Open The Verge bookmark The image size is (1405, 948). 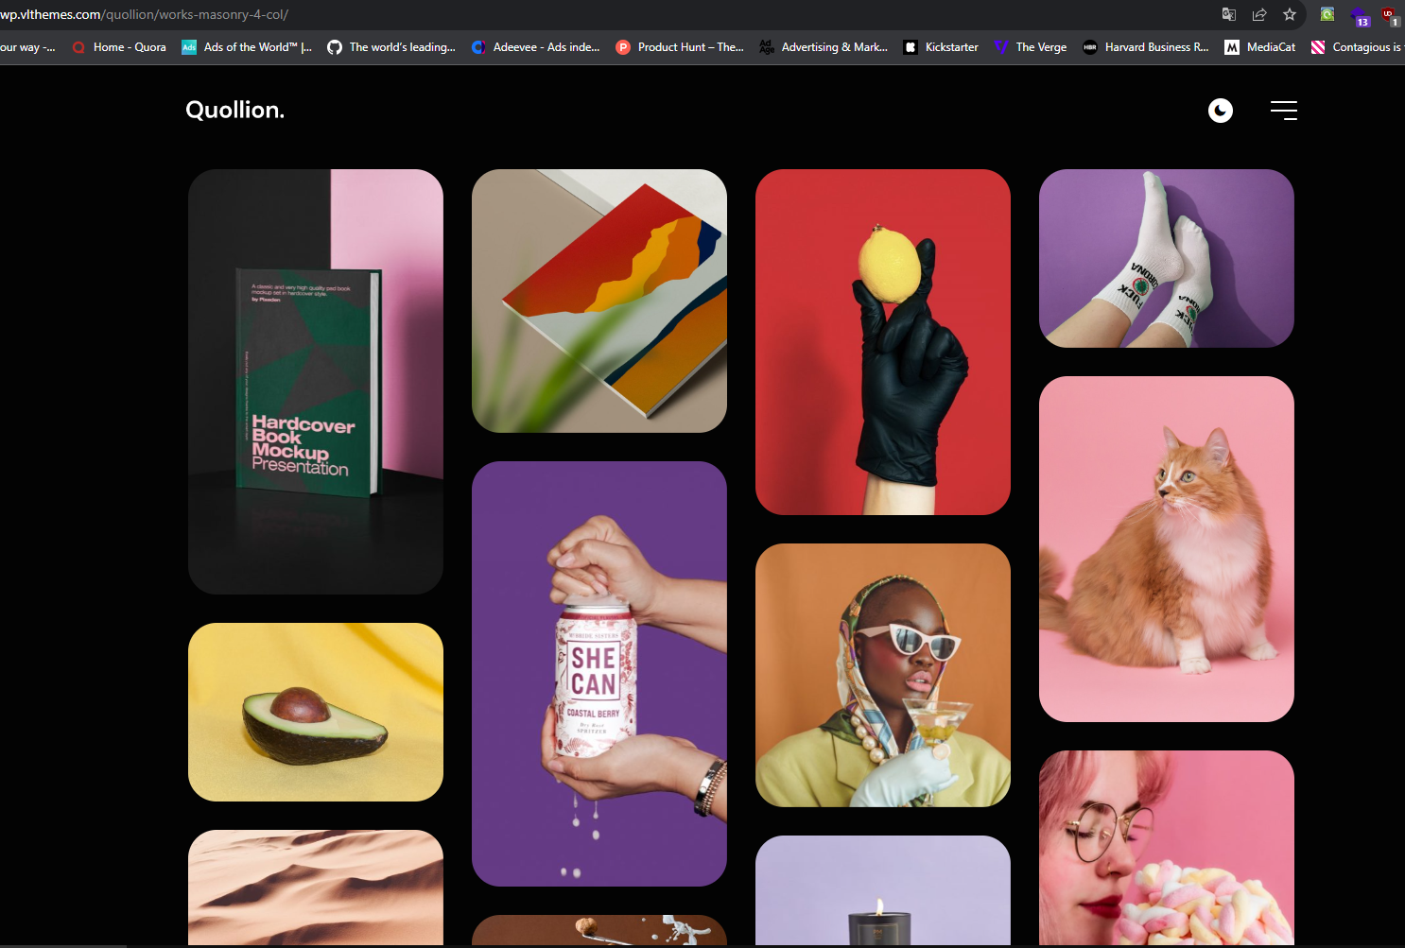tap(1031, 47)
